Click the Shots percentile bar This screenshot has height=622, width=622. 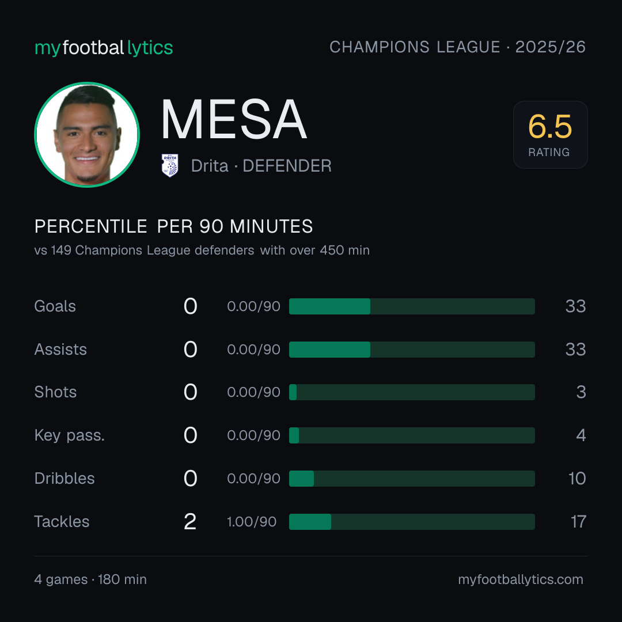[x=412, y=392]
